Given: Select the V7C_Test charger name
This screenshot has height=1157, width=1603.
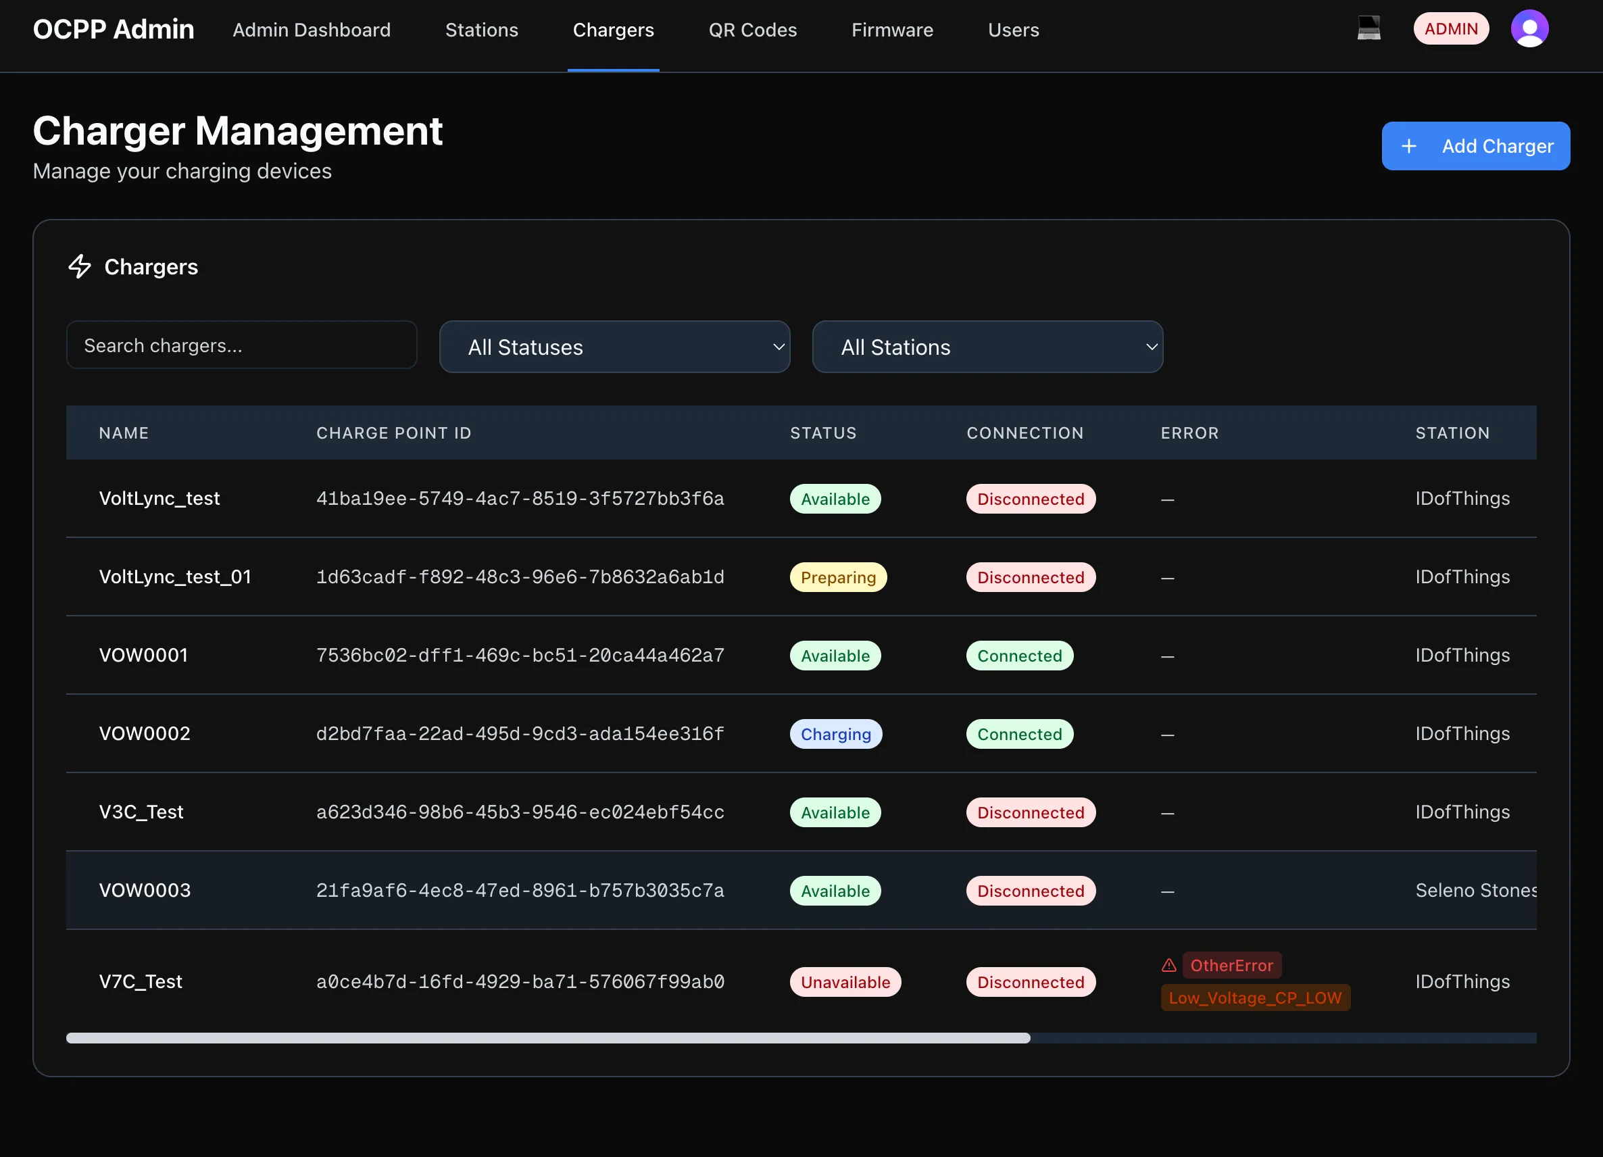Looking at the screenshot, I should point(141,982).
